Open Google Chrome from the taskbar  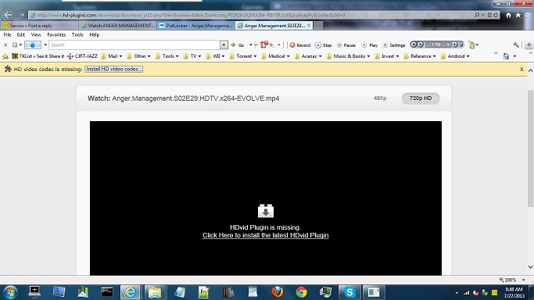[301, 292]
